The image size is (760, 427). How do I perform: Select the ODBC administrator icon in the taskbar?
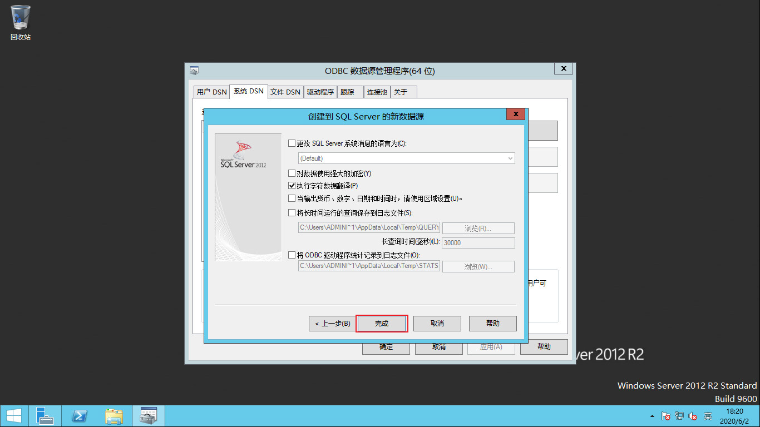pyautogui.click(x=148, y=415)
